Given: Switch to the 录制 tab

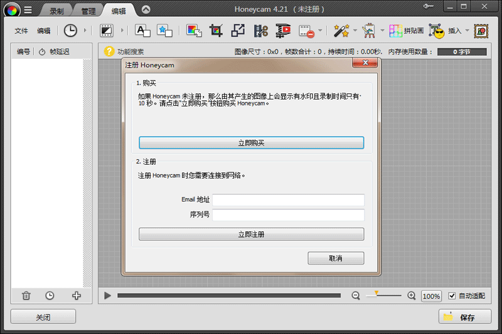Looking at the screenshot, I should click(x=57, y=11).
